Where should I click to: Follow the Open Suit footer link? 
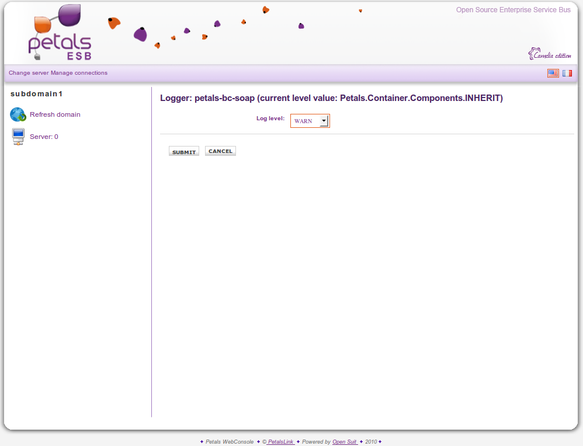click(345, 442)
